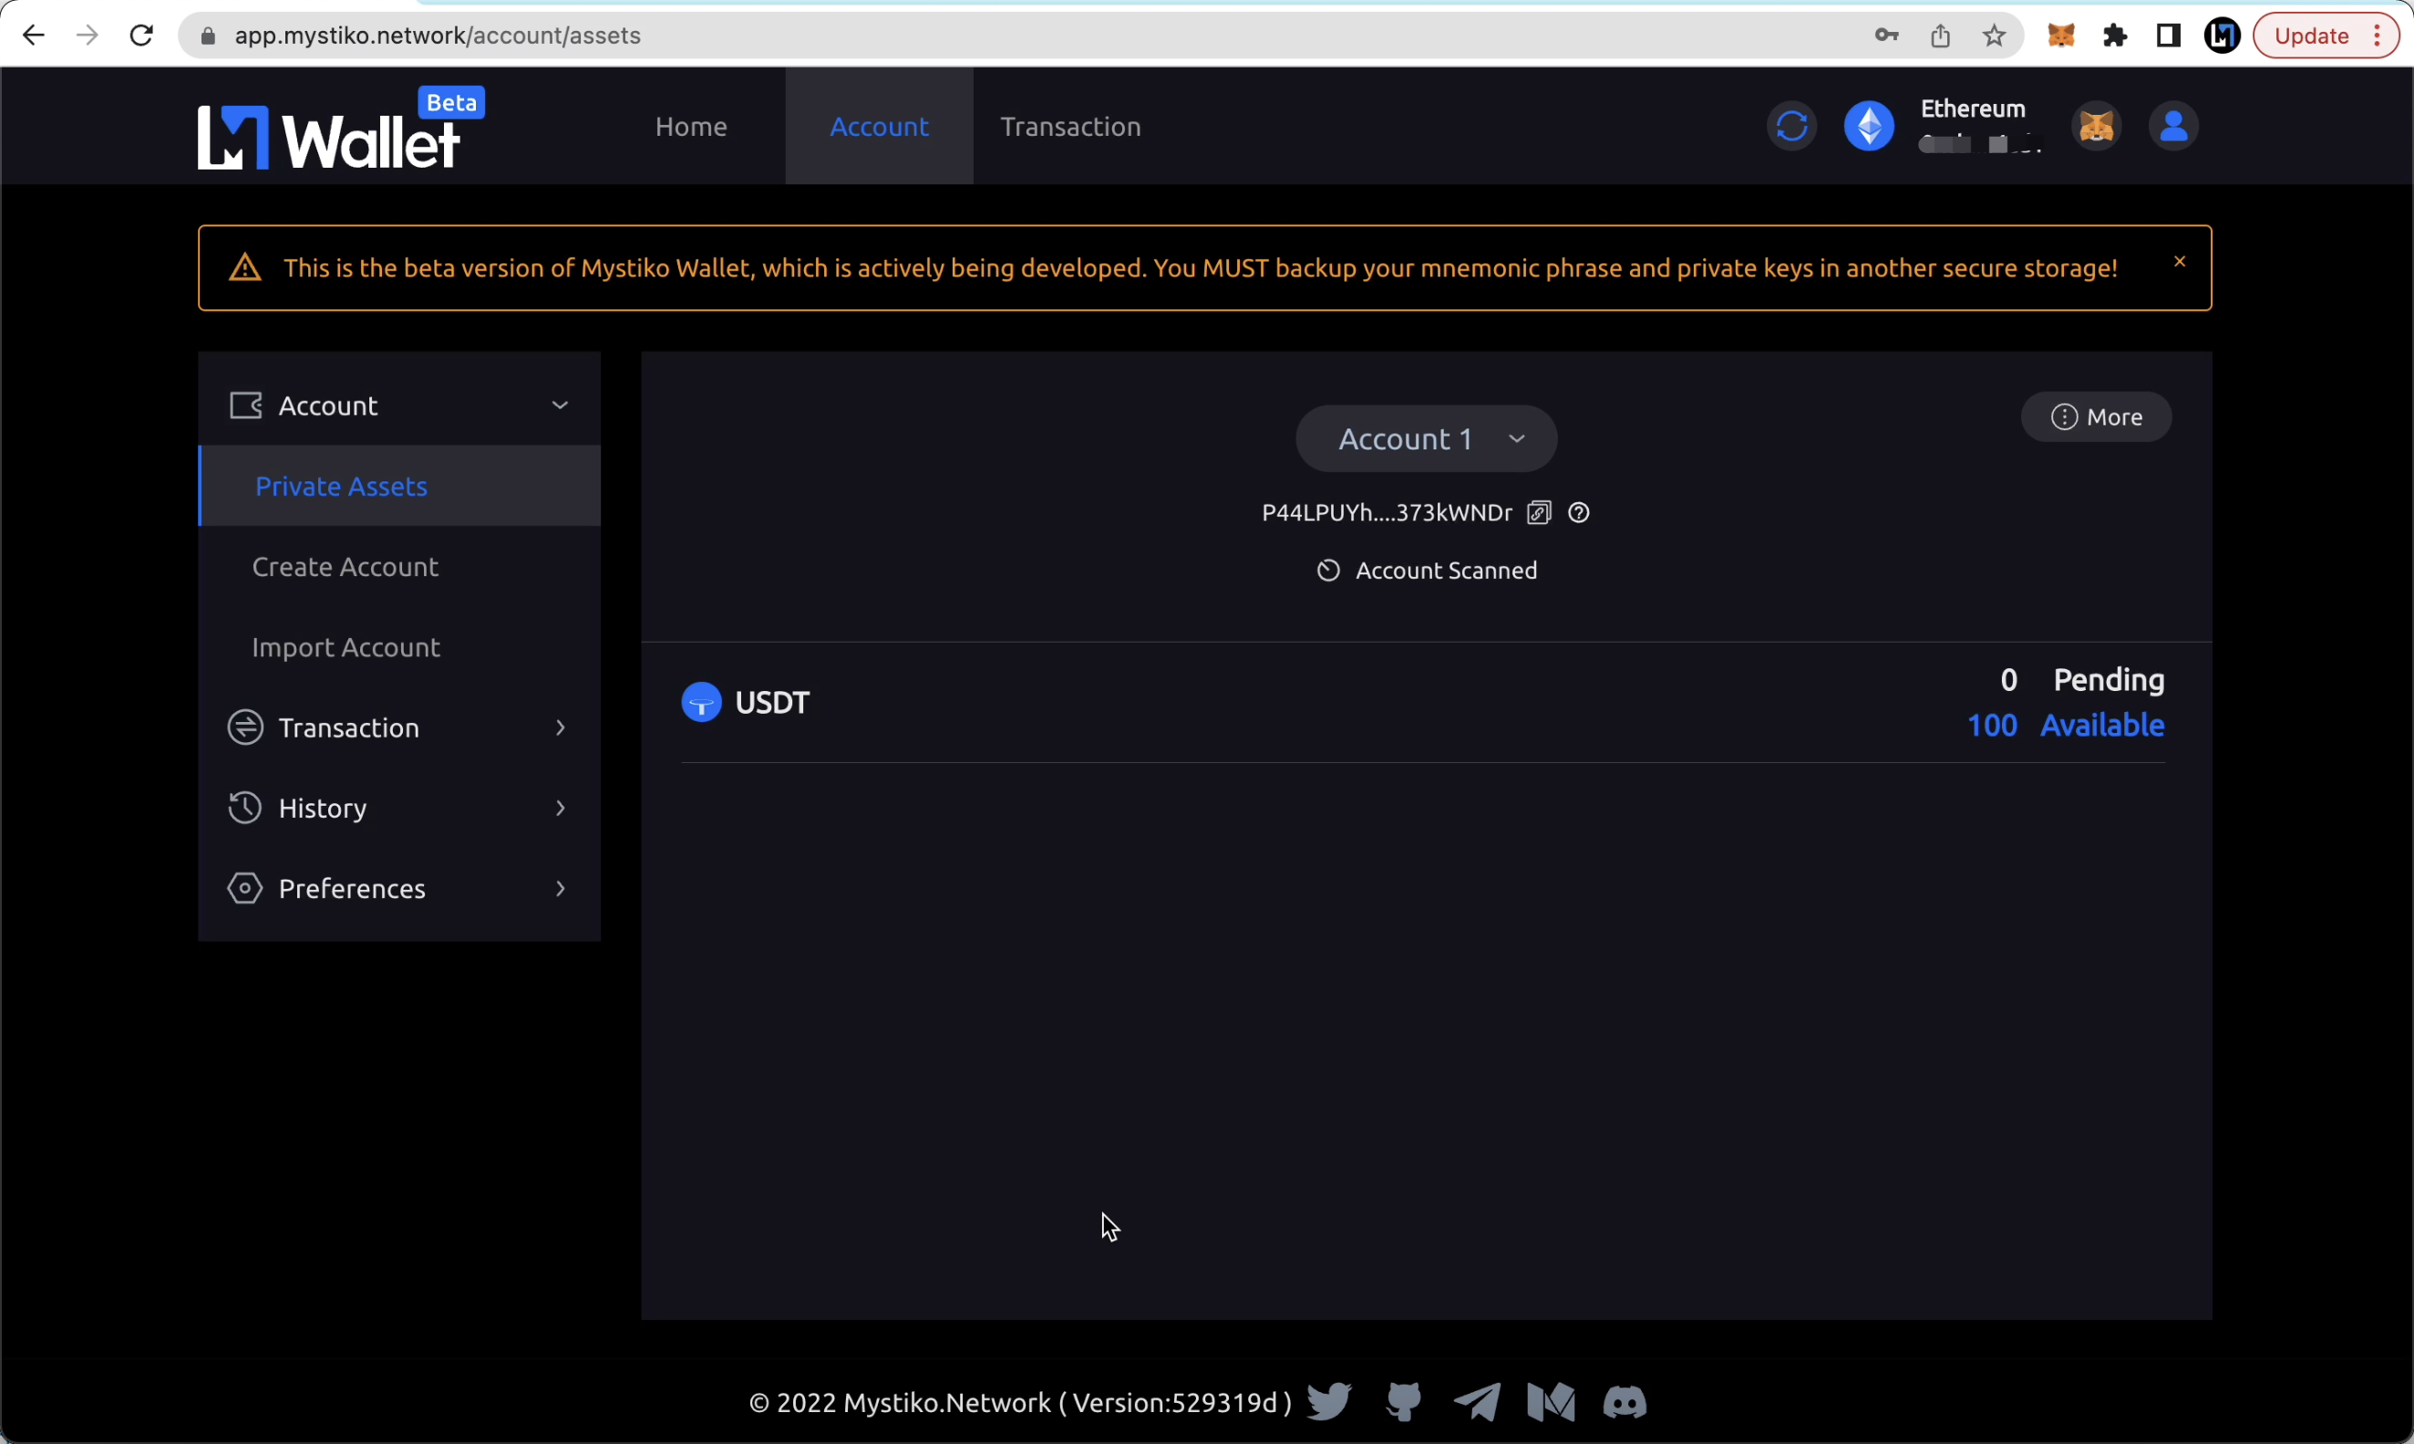Click the Transaction sidebar arrows icon
Viewport: 2414px width, 1444px height.
pyautogui.click(x=245, y=727)
